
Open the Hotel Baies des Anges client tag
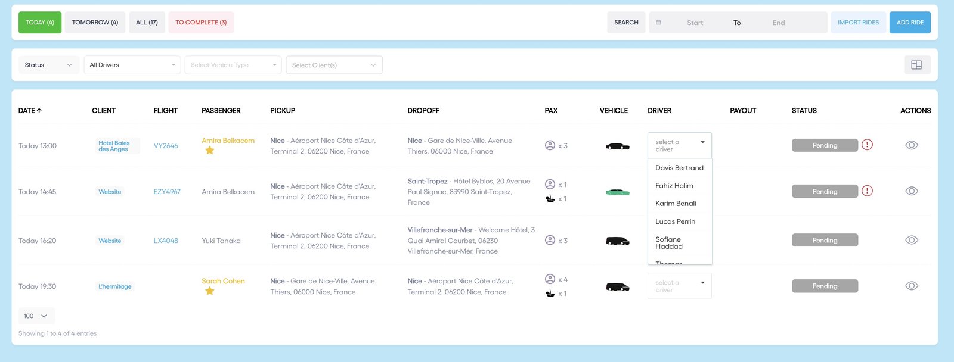[x=117, y=146]
